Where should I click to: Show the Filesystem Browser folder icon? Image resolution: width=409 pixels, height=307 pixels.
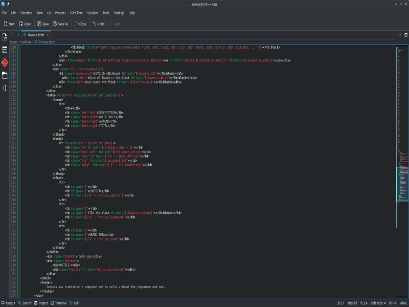coord(5,75)
